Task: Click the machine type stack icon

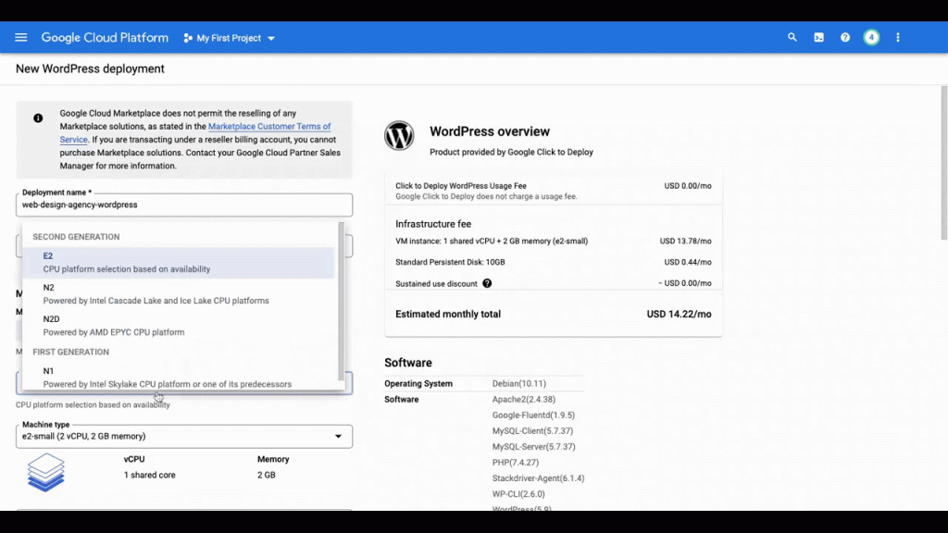Action: point(46,472)
